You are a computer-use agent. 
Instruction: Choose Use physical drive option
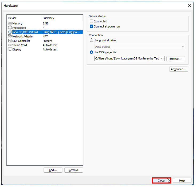tap(92, 40)
